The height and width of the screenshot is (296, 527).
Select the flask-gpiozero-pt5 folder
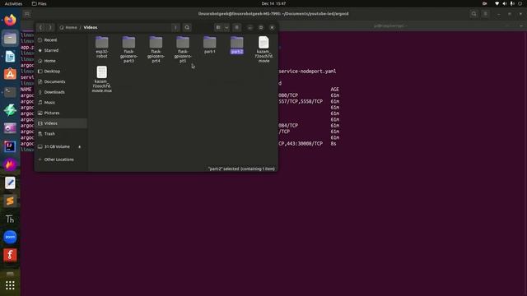coord(183,49)
